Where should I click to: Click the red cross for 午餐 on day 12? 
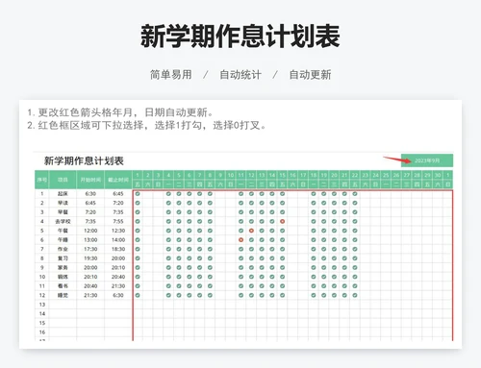(251, 231)
